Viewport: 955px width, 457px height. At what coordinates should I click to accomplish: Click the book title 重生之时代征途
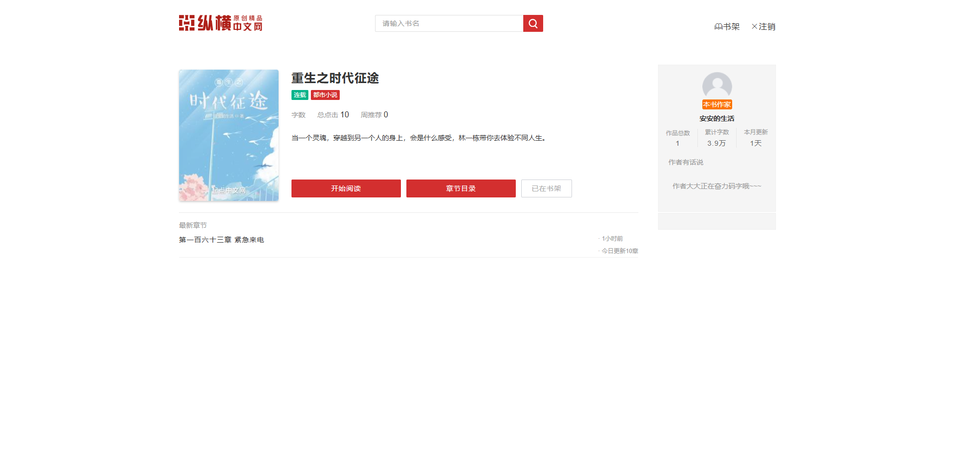click(x=335, y=78)
